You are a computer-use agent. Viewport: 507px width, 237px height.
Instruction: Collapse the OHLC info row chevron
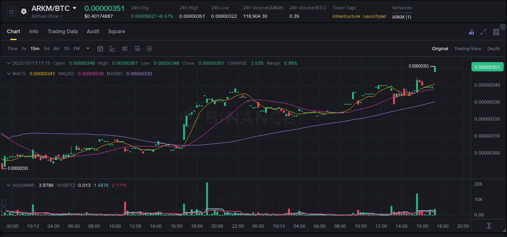(x=9, y=63)
